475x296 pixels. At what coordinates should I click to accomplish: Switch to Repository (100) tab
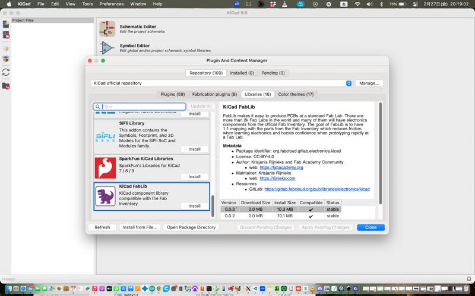(206, 73)
